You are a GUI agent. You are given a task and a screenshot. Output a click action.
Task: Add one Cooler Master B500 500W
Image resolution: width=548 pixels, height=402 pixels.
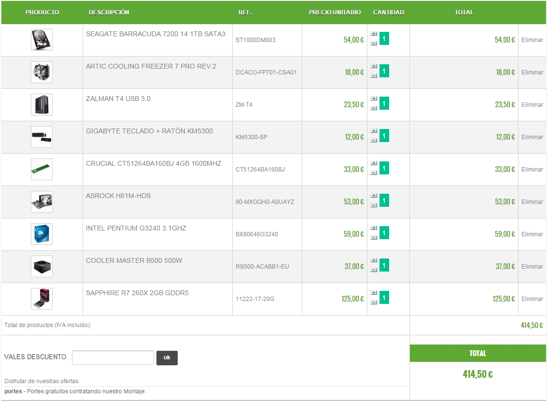click(x=374, y=260)
